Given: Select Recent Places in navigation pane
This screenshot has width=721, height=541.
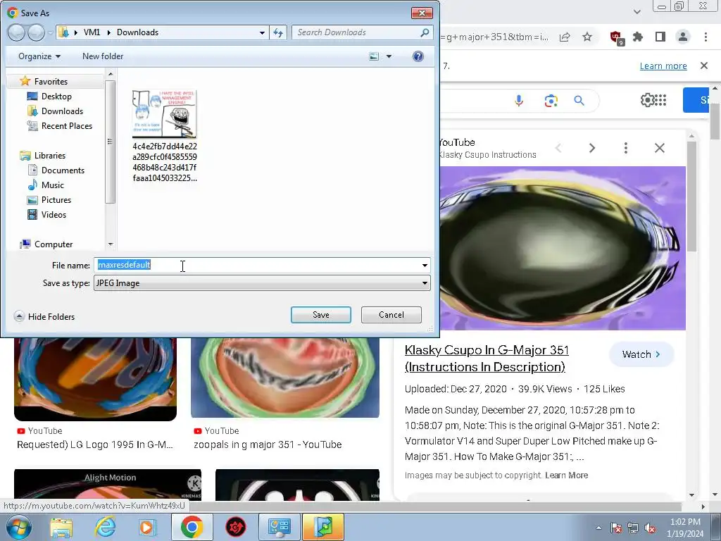Looking at the screenshot, I should pos(67,125).
